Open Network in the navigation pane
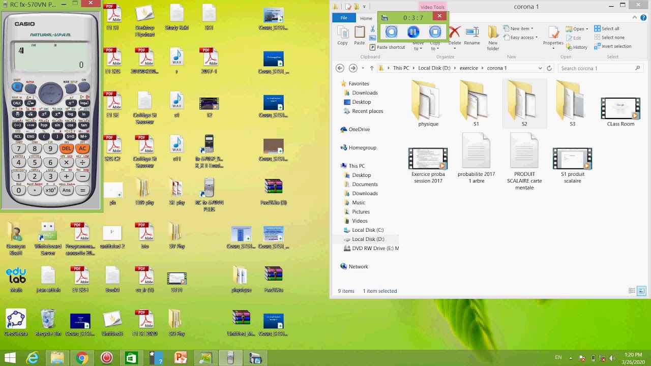 354,266
